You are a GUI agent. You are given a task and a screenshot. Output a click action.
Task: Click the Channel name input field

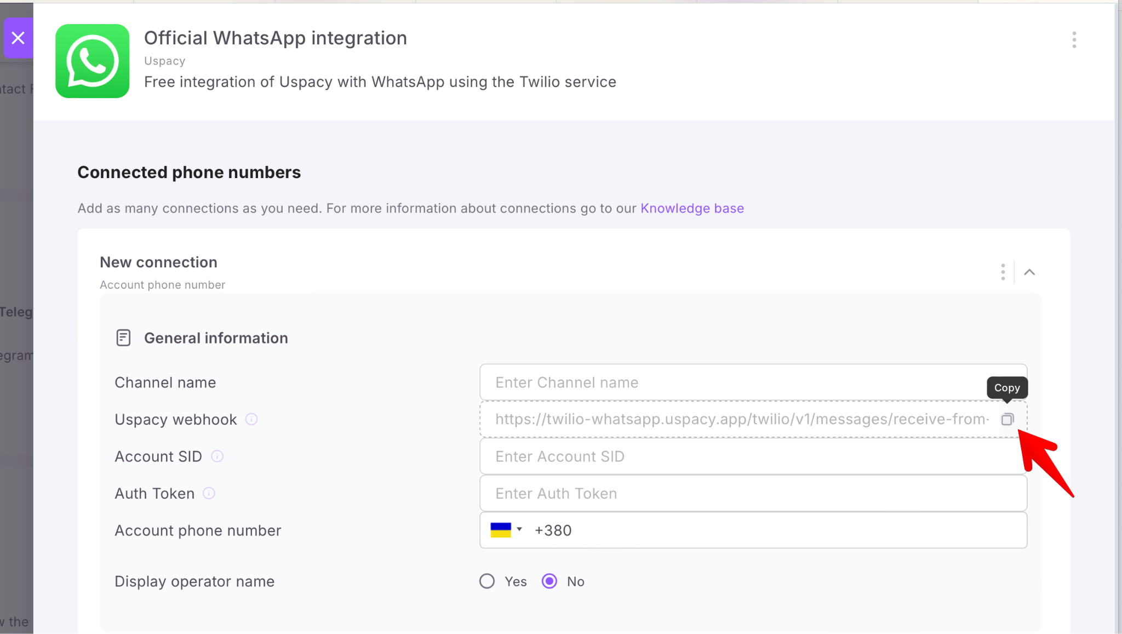(x=734, y=382)
